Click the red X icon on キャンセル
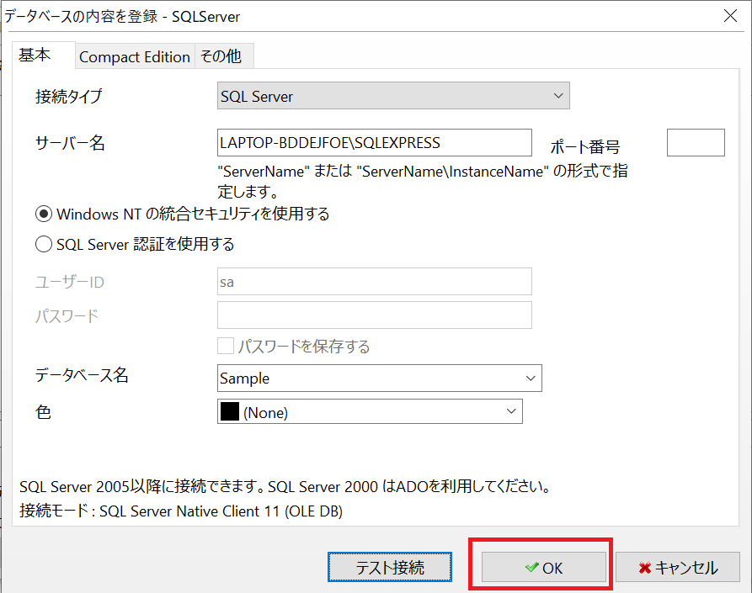The image size is (752, 593). click(644, 568)
